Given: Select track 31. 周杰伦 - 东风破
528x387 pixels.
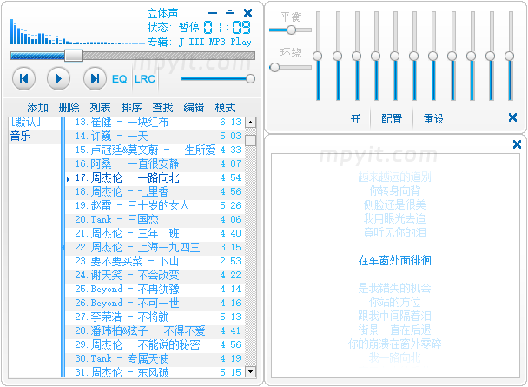Looking at the screenshot, I should [x=155, y=372].
